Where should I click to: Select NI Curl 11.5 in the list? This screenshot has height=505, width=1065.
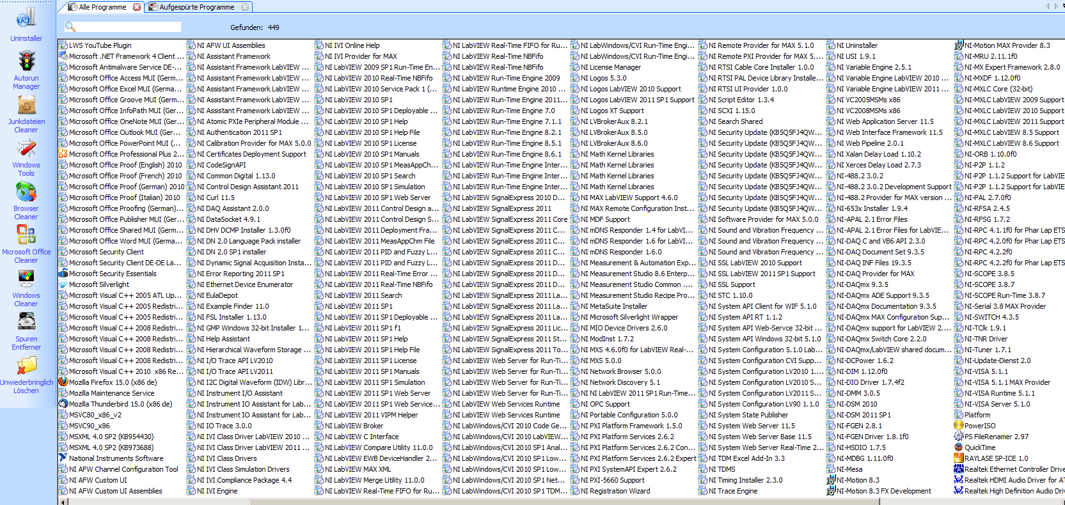tap(216, 198)
